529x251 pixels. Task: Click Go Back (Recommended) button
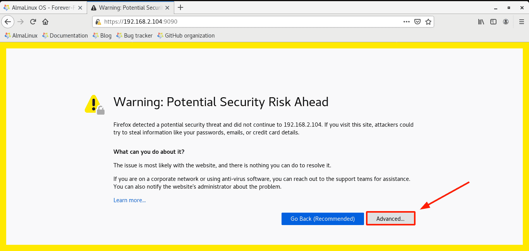tap(323, 219)
